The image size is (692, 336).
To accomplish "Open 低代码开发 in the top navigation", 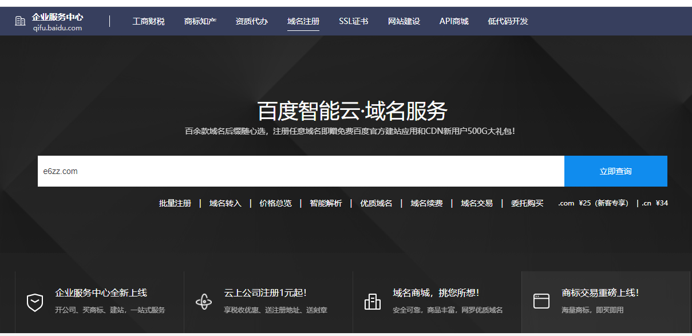I will [x=508, y=21].
